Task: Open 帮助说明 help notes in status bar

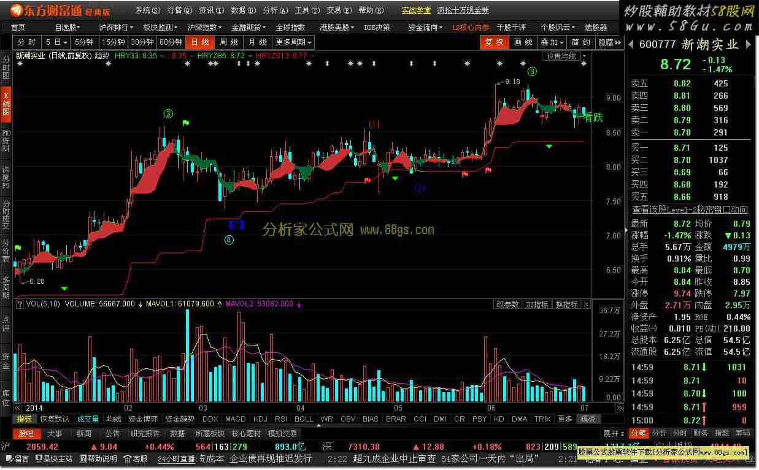Action: 98,458
